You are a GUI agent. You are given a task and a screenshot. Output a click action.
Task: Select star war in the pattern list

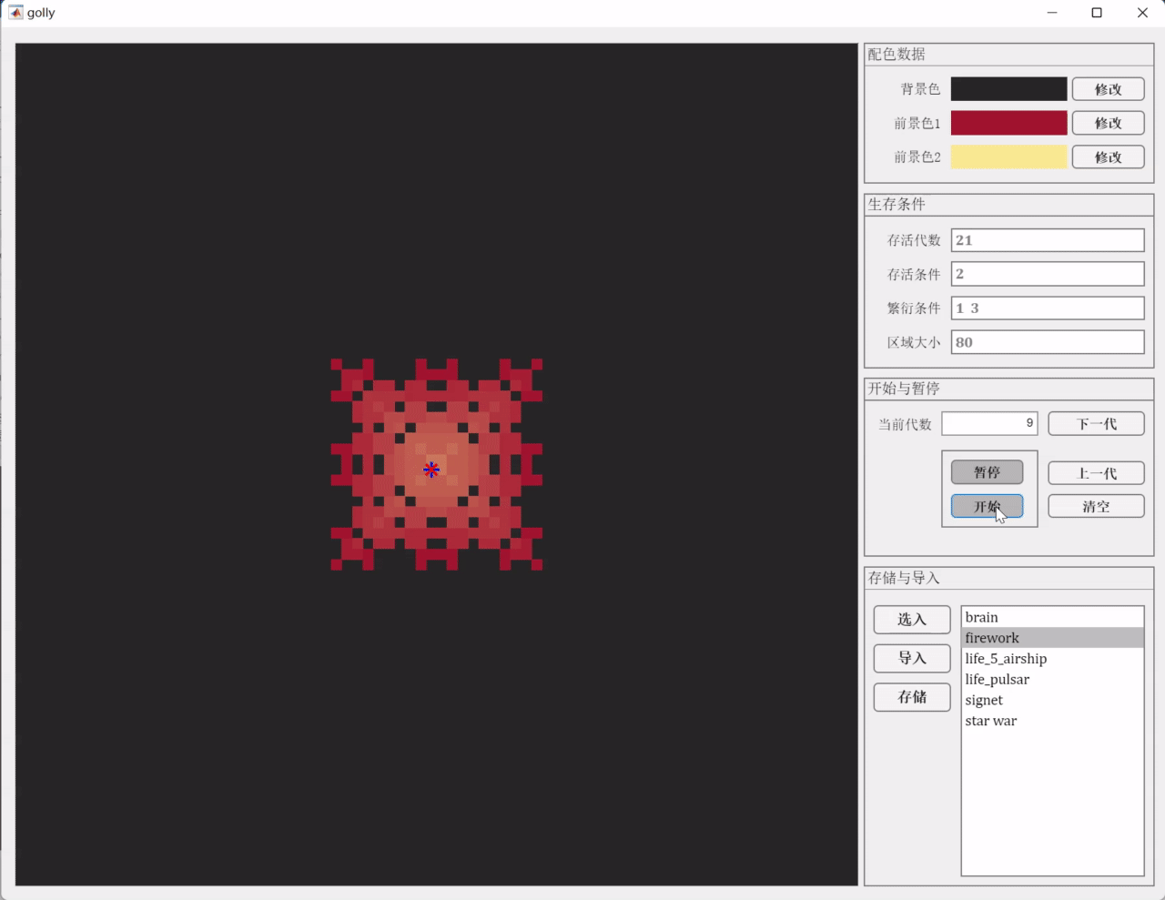tap(1052, 721)
